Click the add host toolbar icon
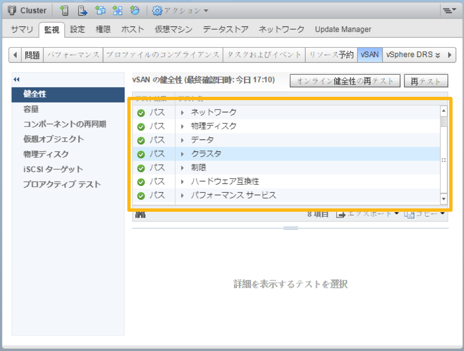 click(64, 10)
